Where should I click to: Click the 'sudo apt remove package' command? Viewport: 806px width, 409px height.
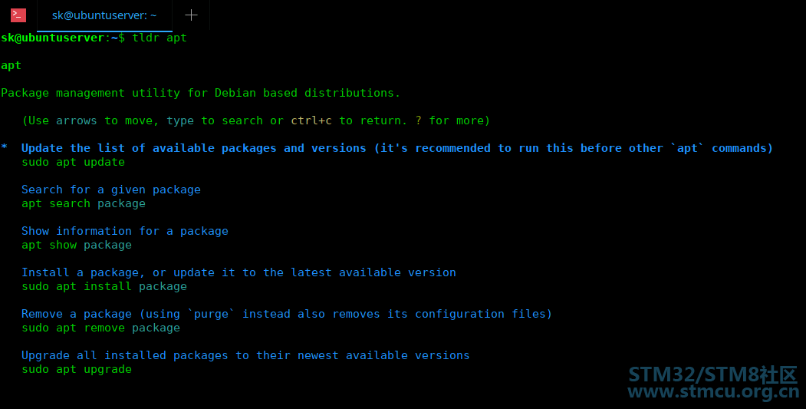[x=100, y=328]
